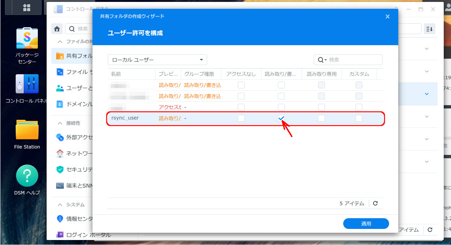Collapse the system section in sidebar
This screenshot has height=245, width=451.
point(60,205)
